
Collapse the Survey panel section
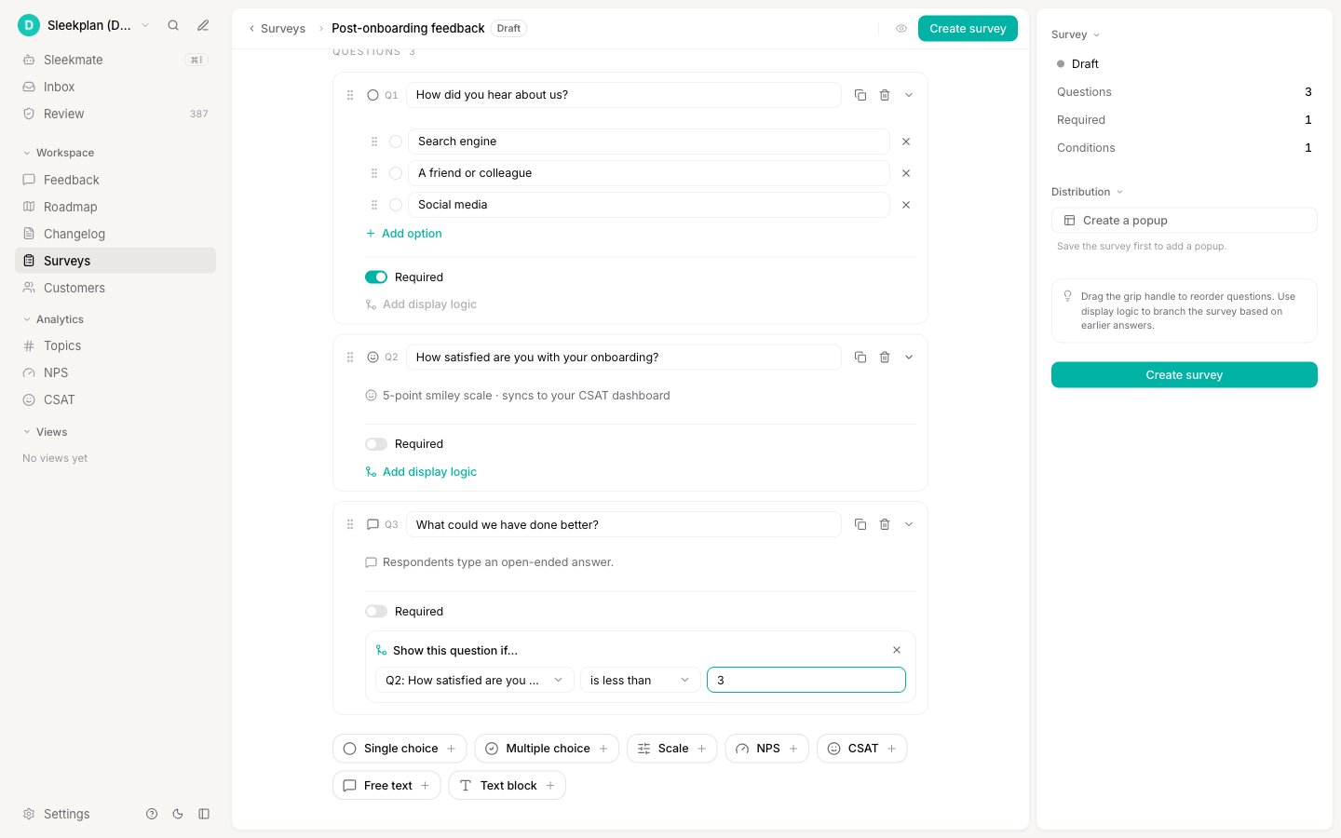1076,34
